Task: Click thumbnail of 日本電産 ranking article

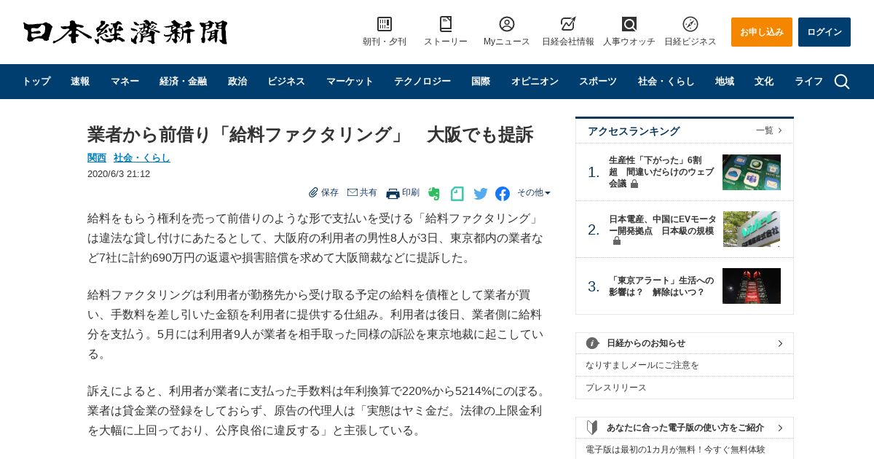Action: [x=752, y=229]
